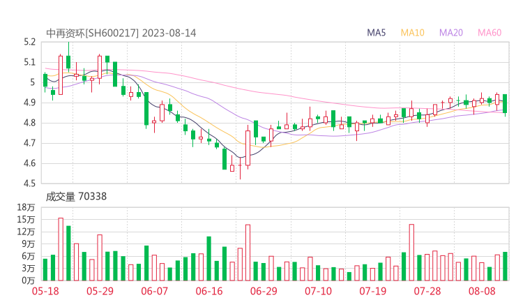The width and height of the screenshot is (516, 307).
Task: Click the 成交量 70338 volume label
Action: pos(76,197)
